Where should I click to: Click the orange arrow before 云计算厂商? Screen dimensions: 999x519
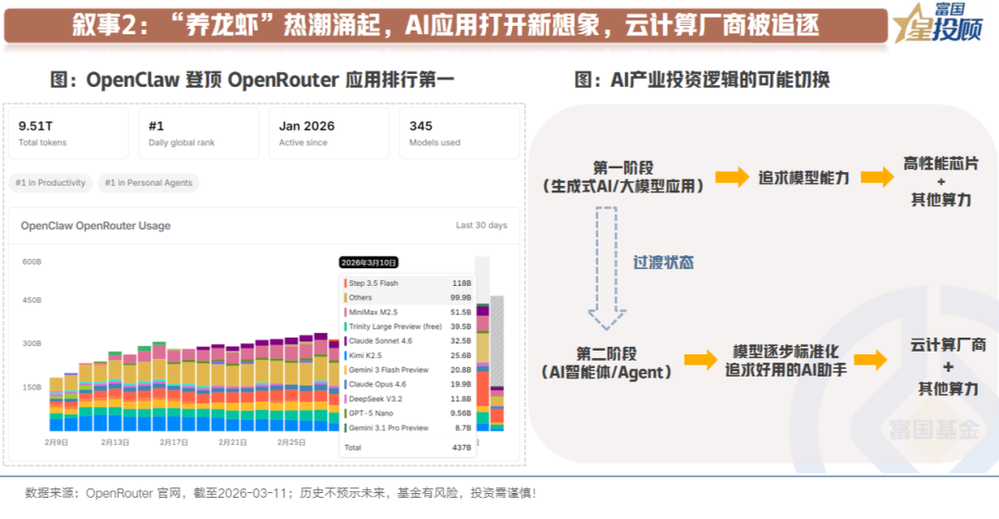coord(870,361)
